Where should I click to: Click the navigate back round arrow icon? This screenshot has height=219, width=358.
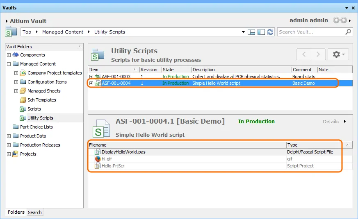click(x=336, y=20)
